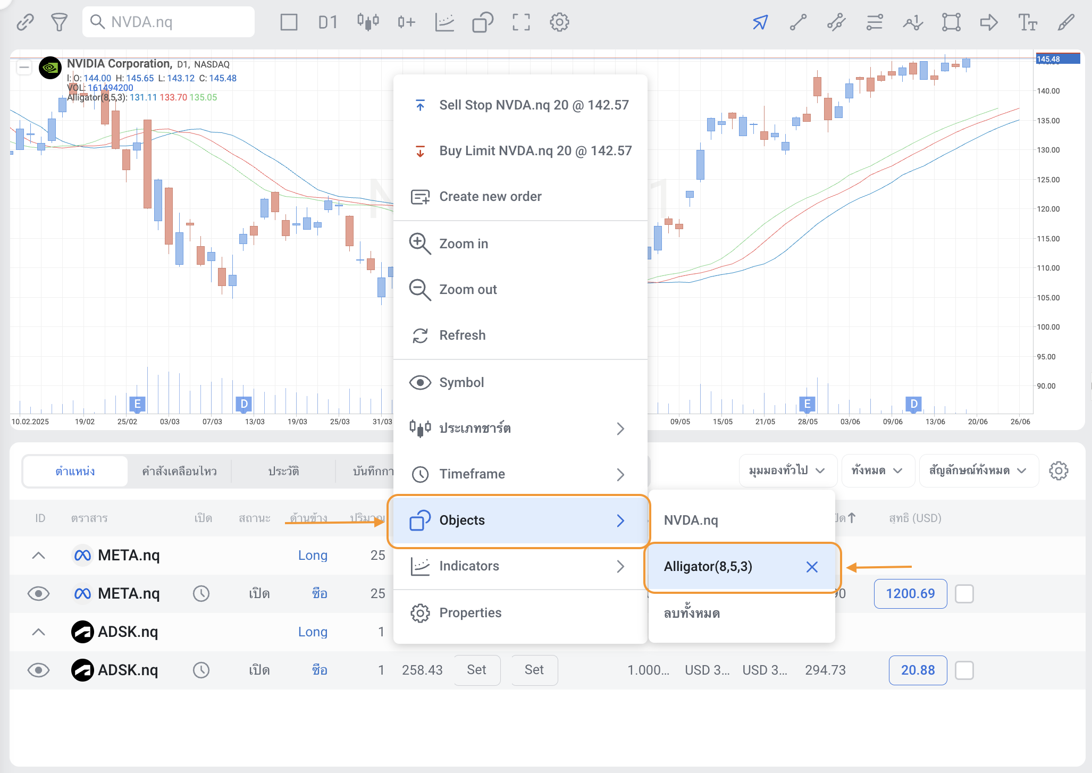Choose Zoom in from context menu
The width and height of the screenshot is (1092, 773).
tap(463, 243)
